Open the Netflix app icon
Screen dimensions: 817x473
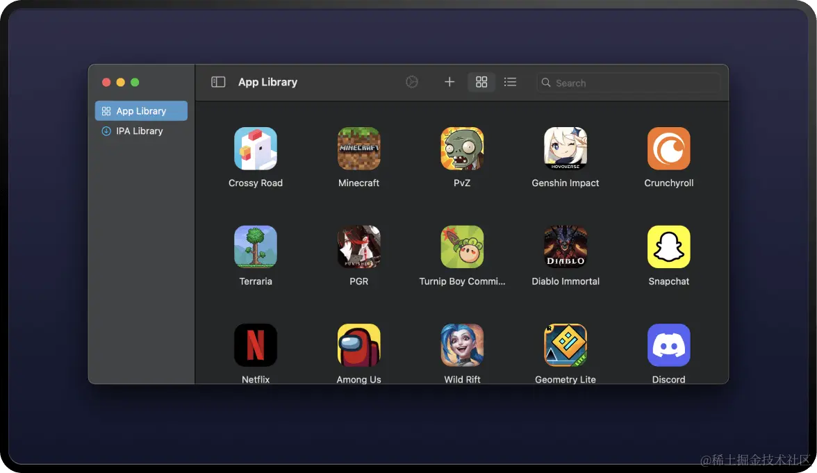(x=256, y=345)
